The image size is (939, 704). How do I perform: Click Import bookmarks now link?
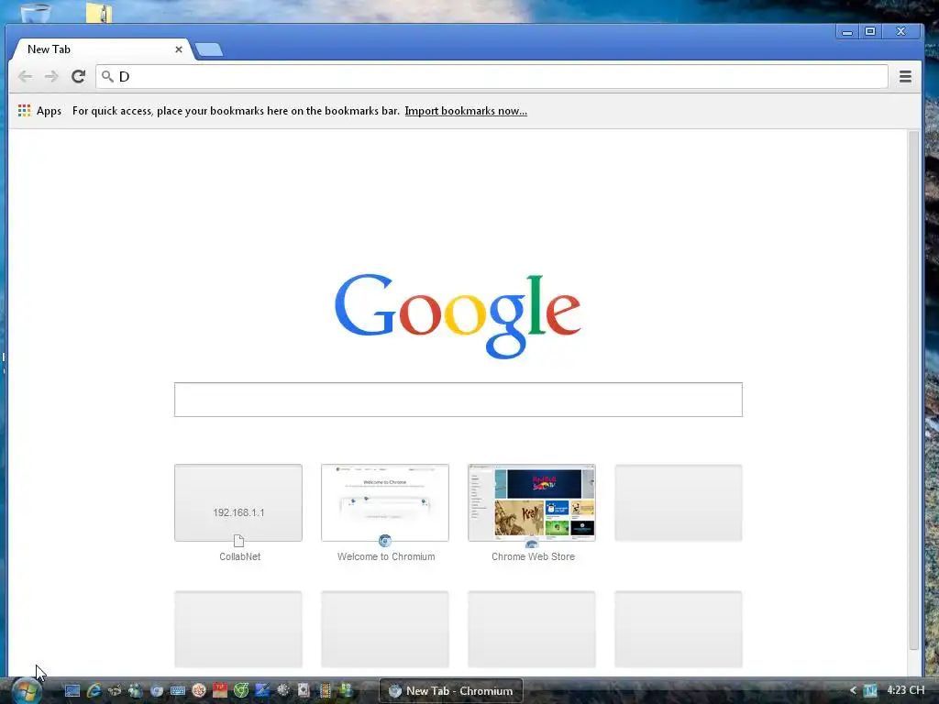pyautogui.click(x=465, y=111)
